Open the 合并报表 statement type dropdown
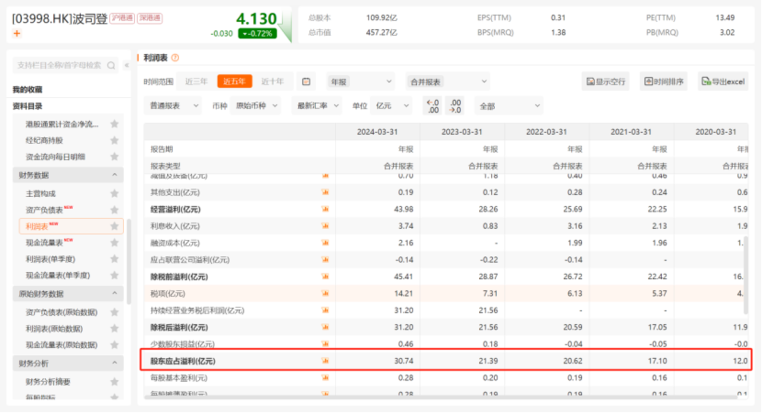 tap(448, 82)
